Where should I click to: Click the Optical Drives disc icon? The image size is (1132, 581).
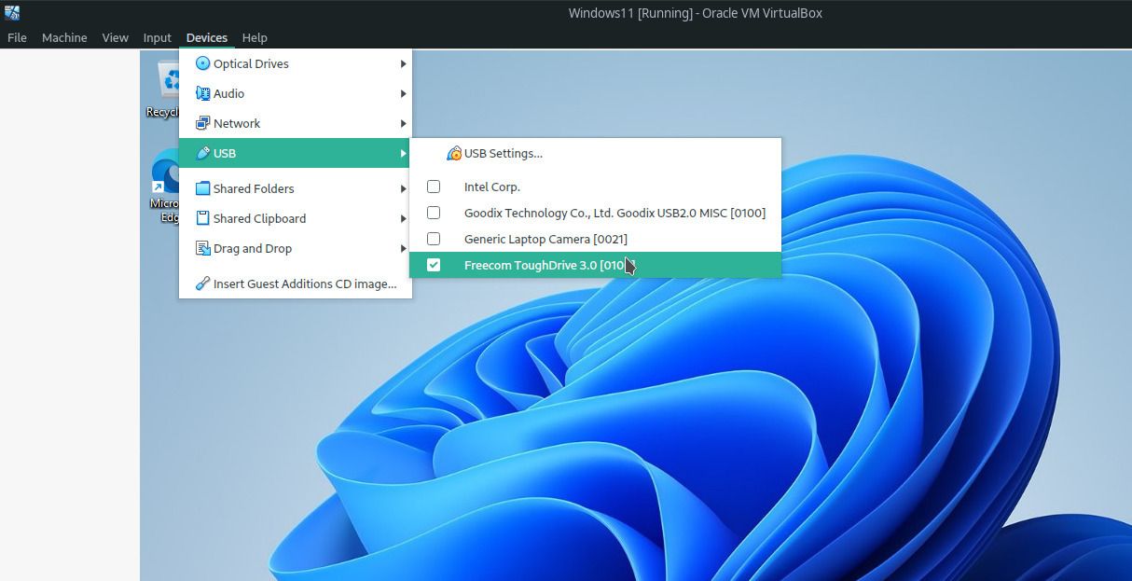(202, 63)
